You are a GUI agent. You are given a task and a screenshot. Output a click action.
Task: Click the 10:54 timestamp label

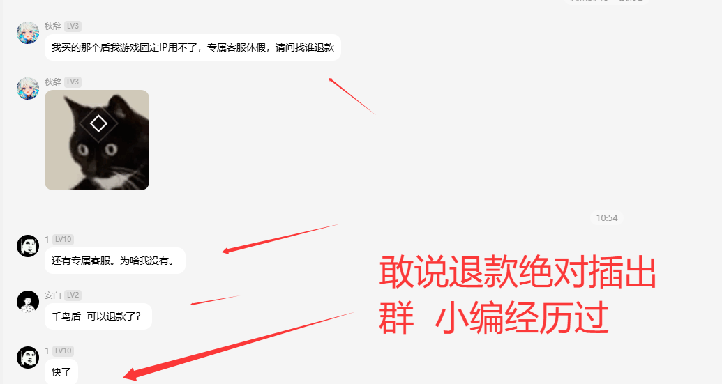point(607,218)
